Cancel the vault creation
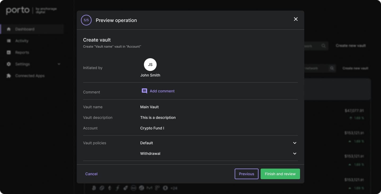The height and width of the screenshot is (194, 381). [91, 174]
